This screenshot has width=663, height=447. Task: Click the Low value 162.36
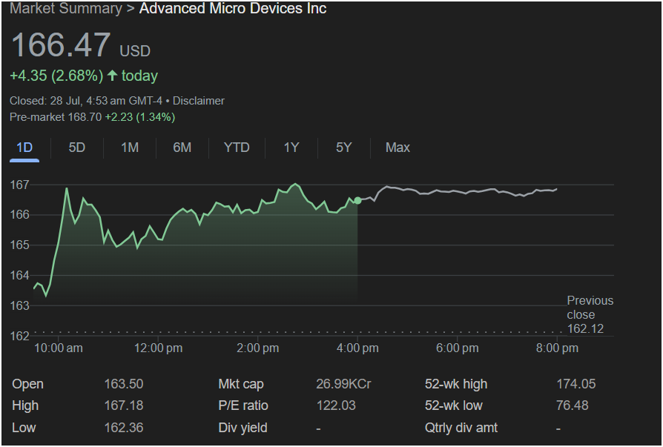coord(124,428)
